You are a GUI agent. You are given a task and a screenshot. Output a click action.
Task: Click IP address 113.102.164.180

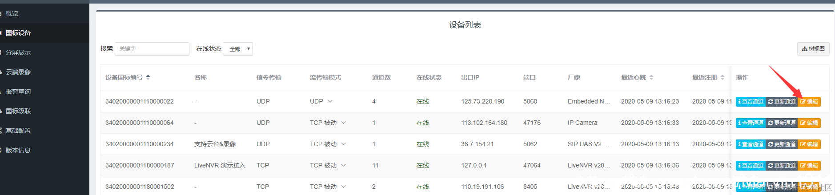point(484,123)
